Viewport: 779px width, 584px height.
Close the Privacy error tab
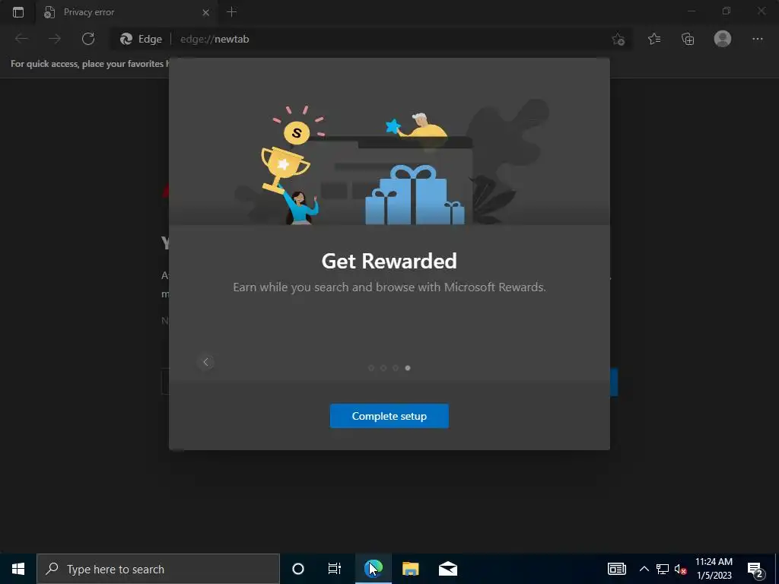(x=205, y=12)
